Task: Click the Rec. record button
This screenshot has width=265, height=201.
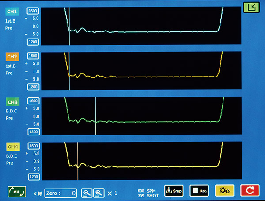Action: click(199, 191)
